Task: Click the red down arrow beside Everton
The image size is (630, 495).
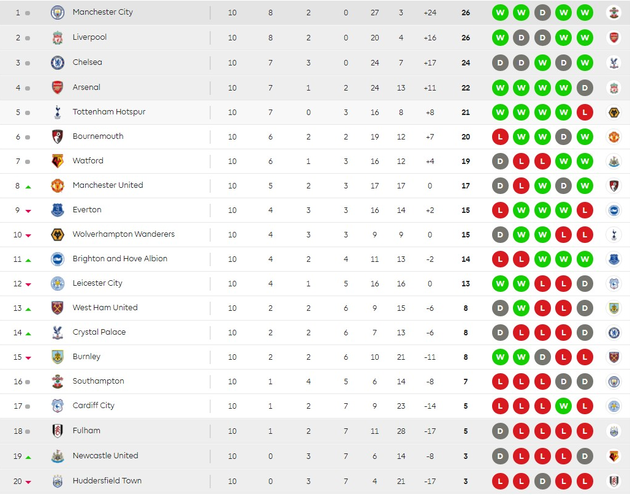Action: pyautogui.click(x=28, y=211)
